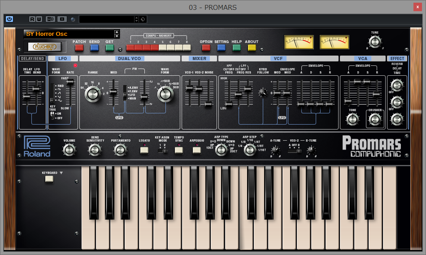Click the left VU meter

(299, 42)
